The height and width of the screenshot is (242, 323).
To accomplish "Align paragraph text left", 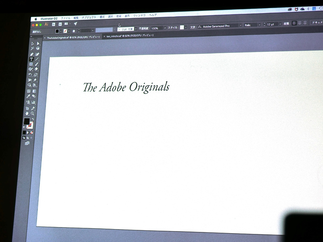I will tap(294, 23).
